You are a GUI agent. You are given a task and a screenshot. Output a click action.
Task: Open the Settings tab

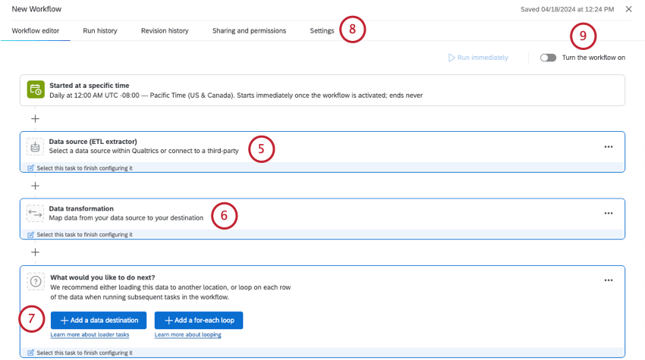click(322, 31)
